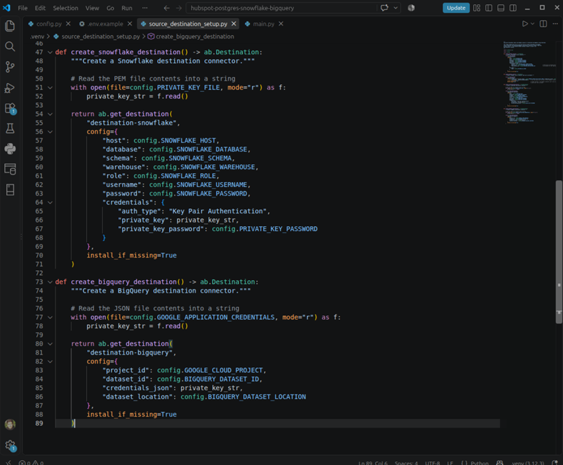This screenshot has width=563, height=465.
Task: Click the hexagon icon beside the chat dropdown
Action: (411, 8)
